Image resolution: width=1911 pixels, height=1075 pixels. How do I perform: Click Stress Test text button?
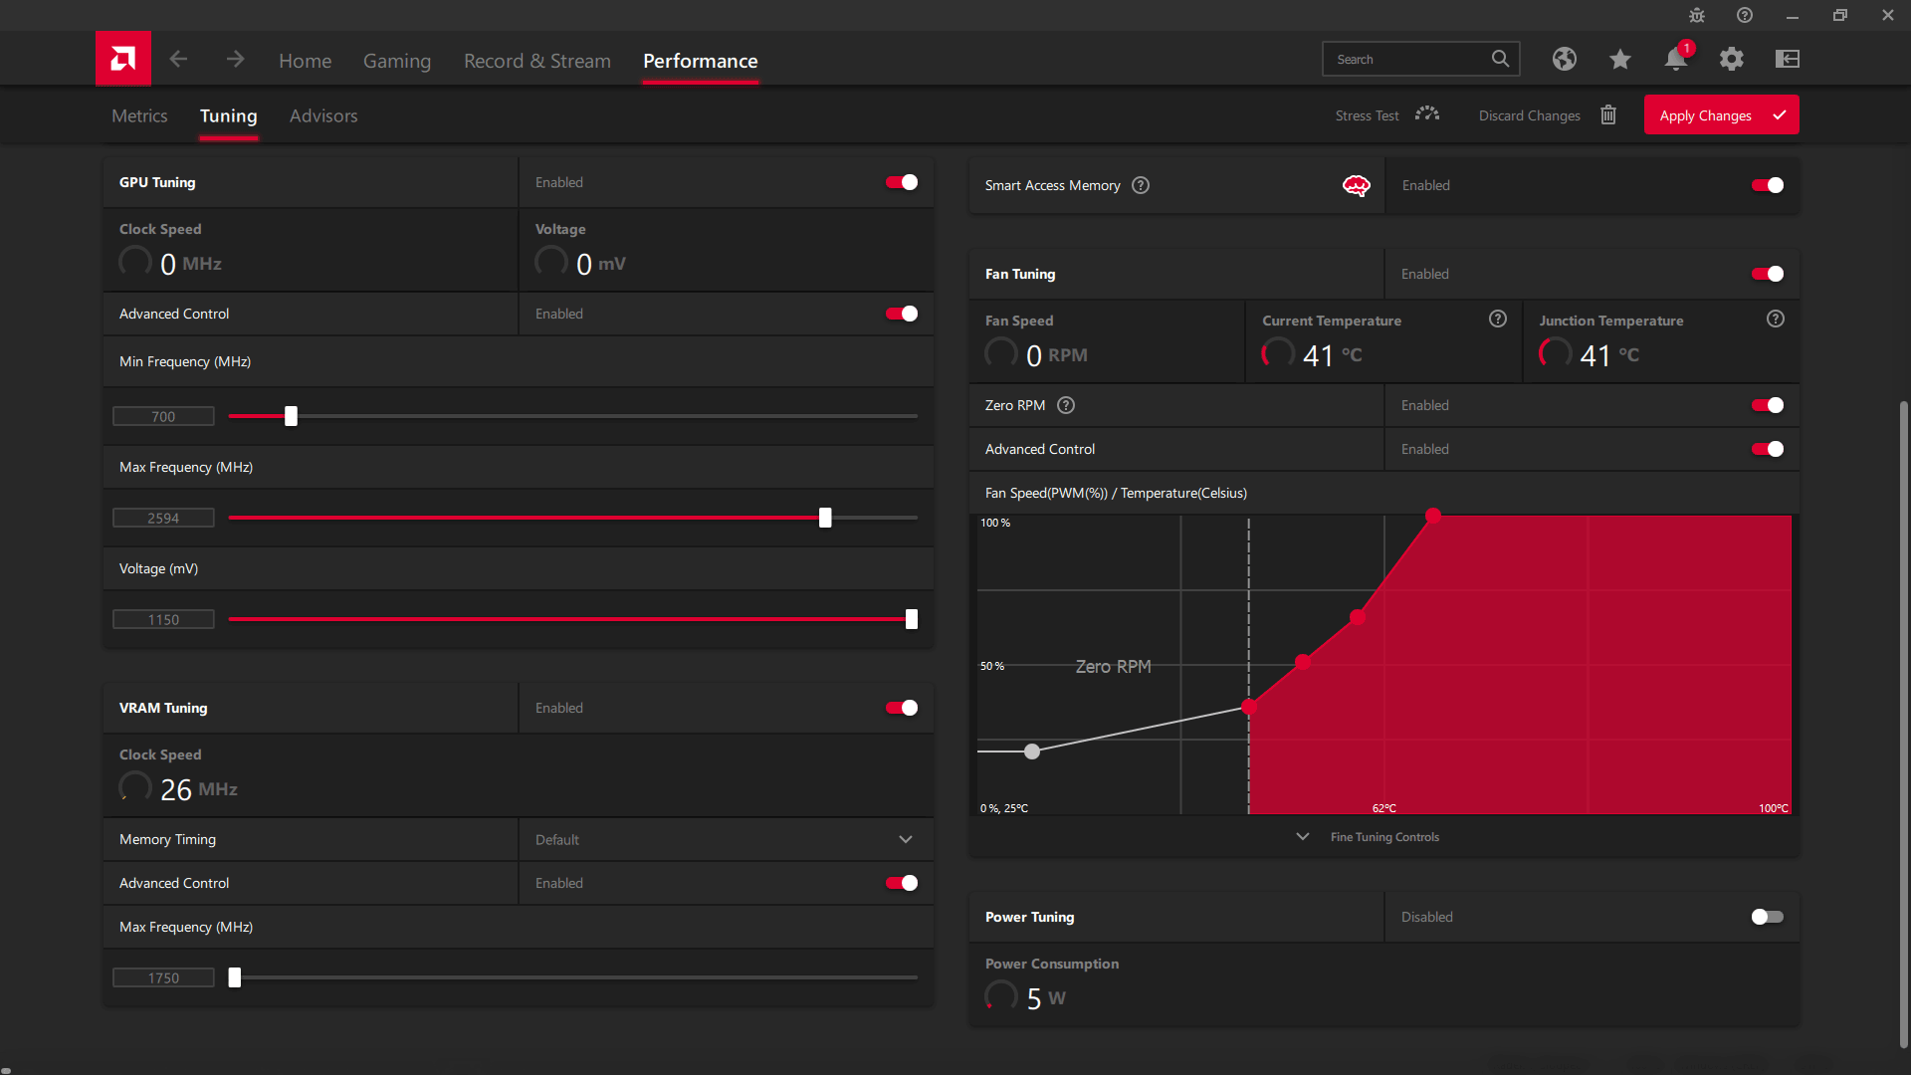1367,115
